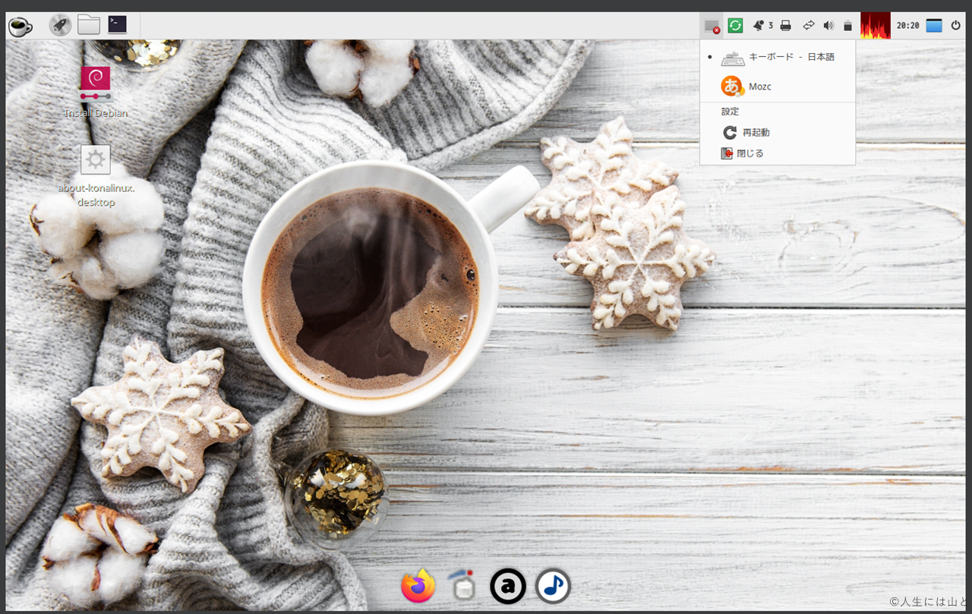This screenshot has height=614, width=972.
Task: Click the blue show desktop window icon
Action: (x=934, y=26)
